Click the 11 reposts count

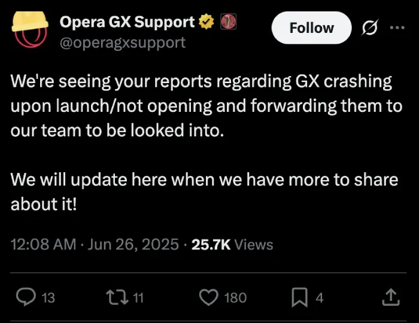tap(138, 298)
